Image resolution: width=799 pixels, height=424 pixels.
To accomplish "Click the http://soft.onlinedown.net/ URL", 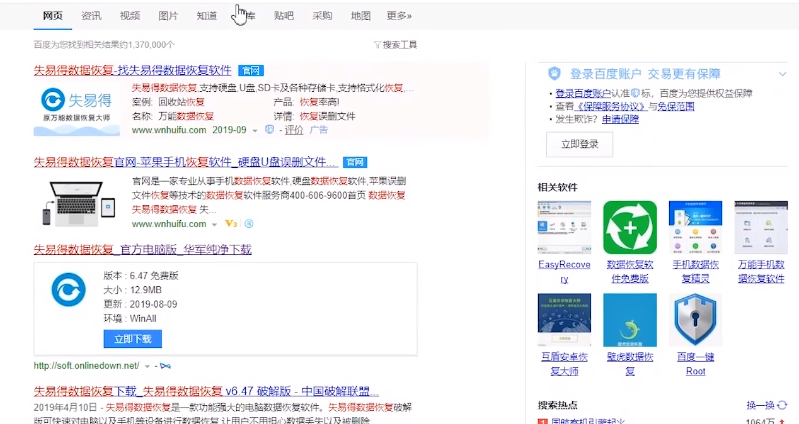I will click(86, 365).
